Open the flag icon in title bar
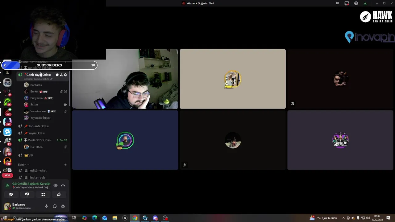Screen dimensions: 395x222 tap(337, 3)
